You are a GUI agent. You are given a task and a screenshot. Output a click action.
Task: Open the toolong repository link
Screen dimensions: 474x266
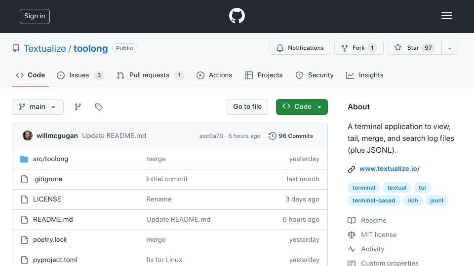pyautogui.click(x=90, y=49)
